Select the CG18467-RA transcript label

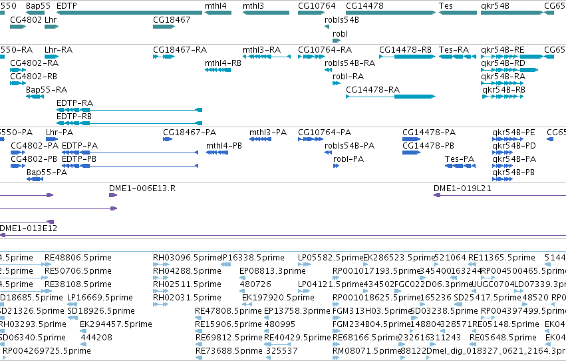[180, 50]
